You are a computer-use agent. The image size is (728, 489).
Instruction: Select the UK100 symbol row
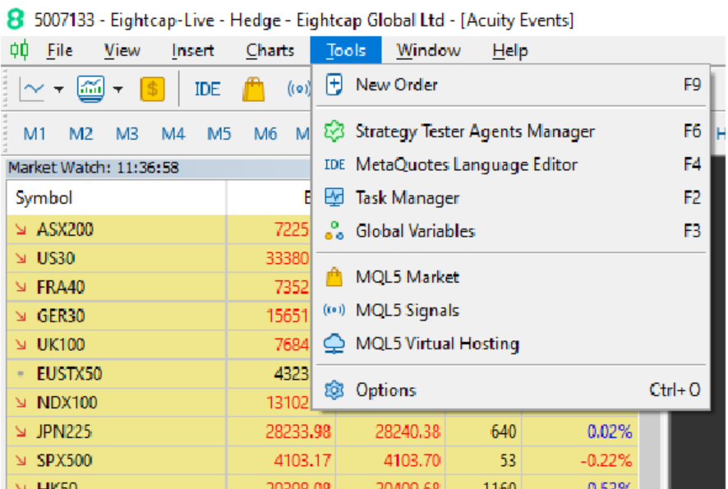159,344
